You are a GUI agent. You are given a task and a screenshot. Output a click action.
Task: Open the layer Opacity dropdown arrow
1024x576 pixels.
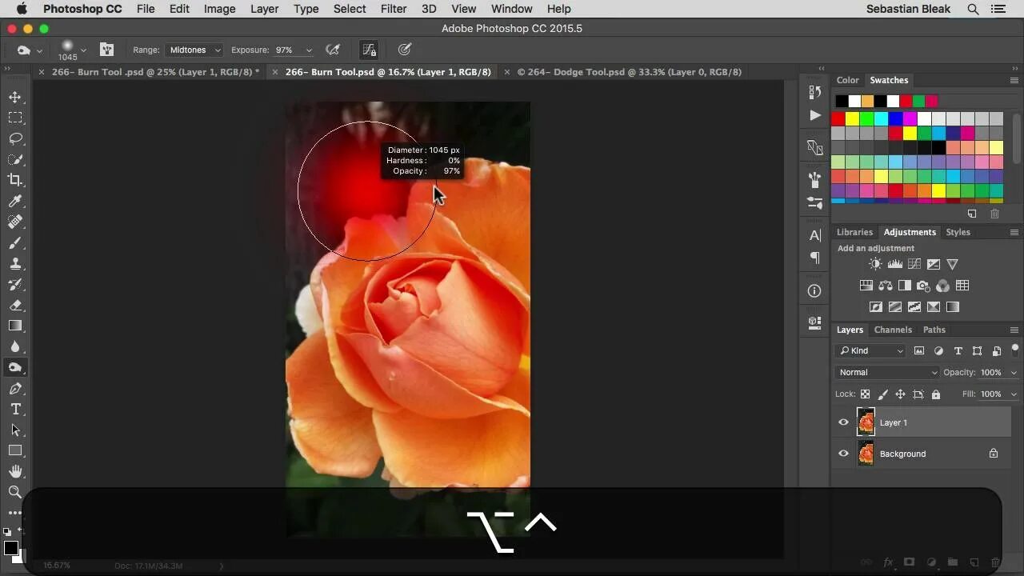pyautogui.click(x=1014, y=373)
